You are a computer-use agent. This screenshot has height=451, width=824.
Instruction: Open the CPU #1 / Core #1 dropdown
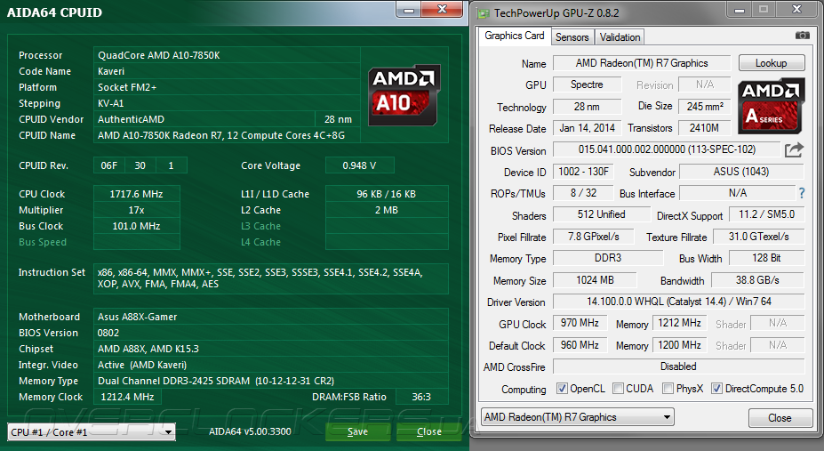[x=92, y=432]
